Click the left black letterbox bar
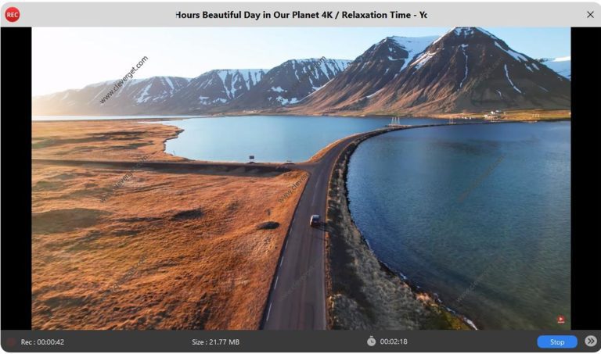Viewport: 601px width, 354px height. 16,178
